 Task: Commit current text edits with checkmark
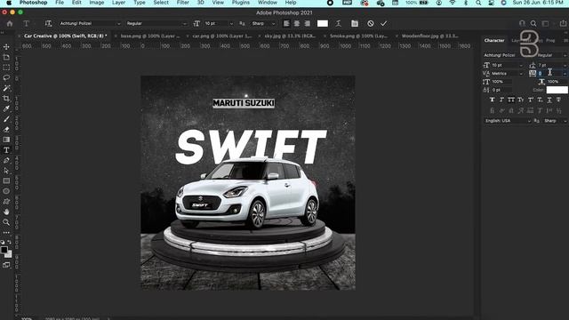tap(383, 24)
